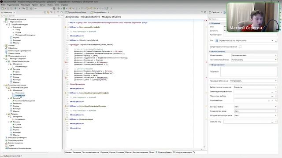The height and width of the screenshot is (158, 282).
Task: Close the Навигатор panel tab
Action: click(14, 12)
